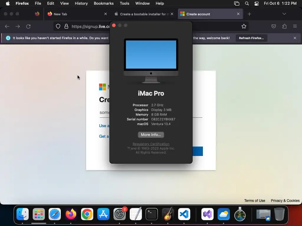Reload the current page

click(28, 26)
